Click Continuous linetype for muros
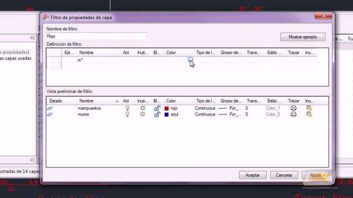The height and width of the screenshot is (198, 353). (205, 114)
